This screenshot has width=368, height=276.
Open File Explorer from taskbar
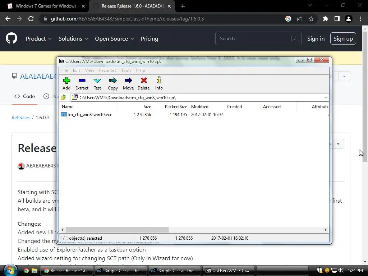(x=34, y=271)
